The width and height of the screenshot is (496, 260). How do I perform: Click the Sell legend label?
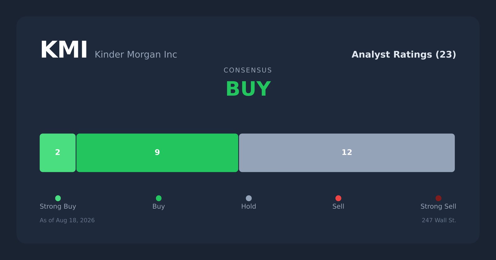pos(338,206)
